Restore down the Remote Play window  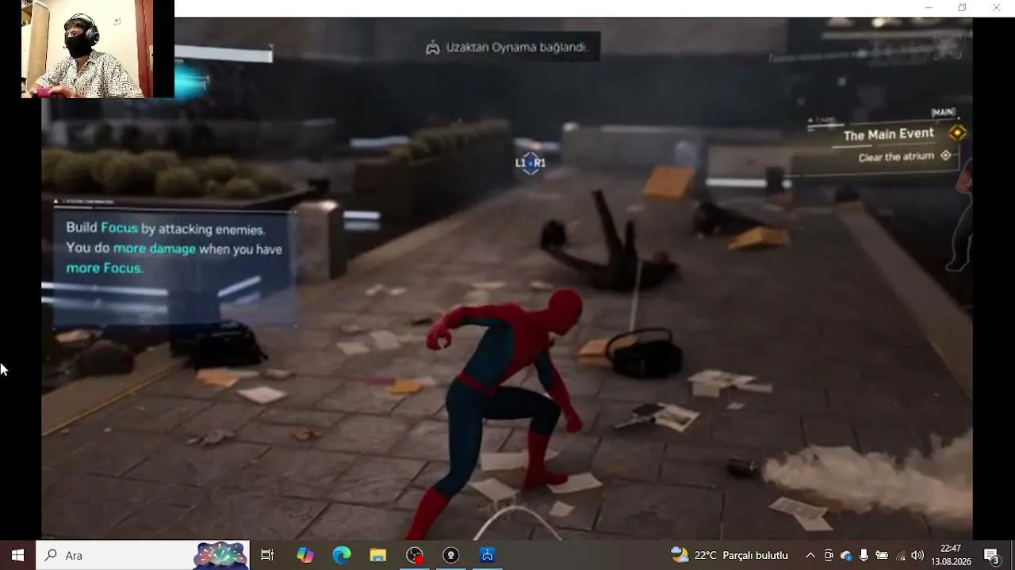[x=962, y=8]
